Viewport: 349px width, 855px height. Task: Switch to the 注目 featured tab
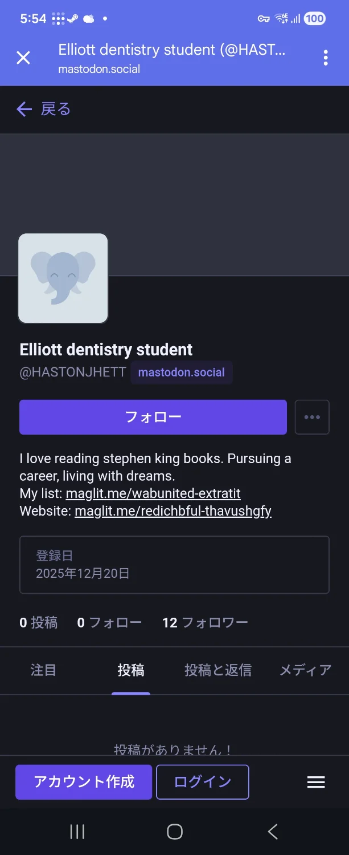43,670
